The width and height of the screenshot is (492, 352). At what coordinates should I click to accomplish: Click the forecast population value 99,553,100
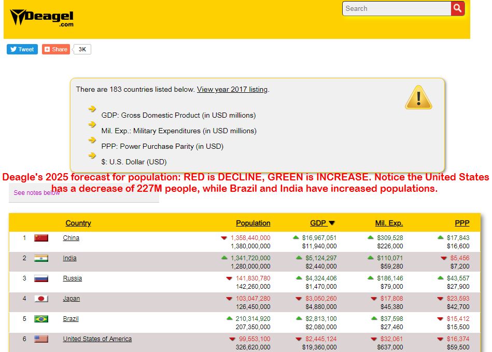255,339
